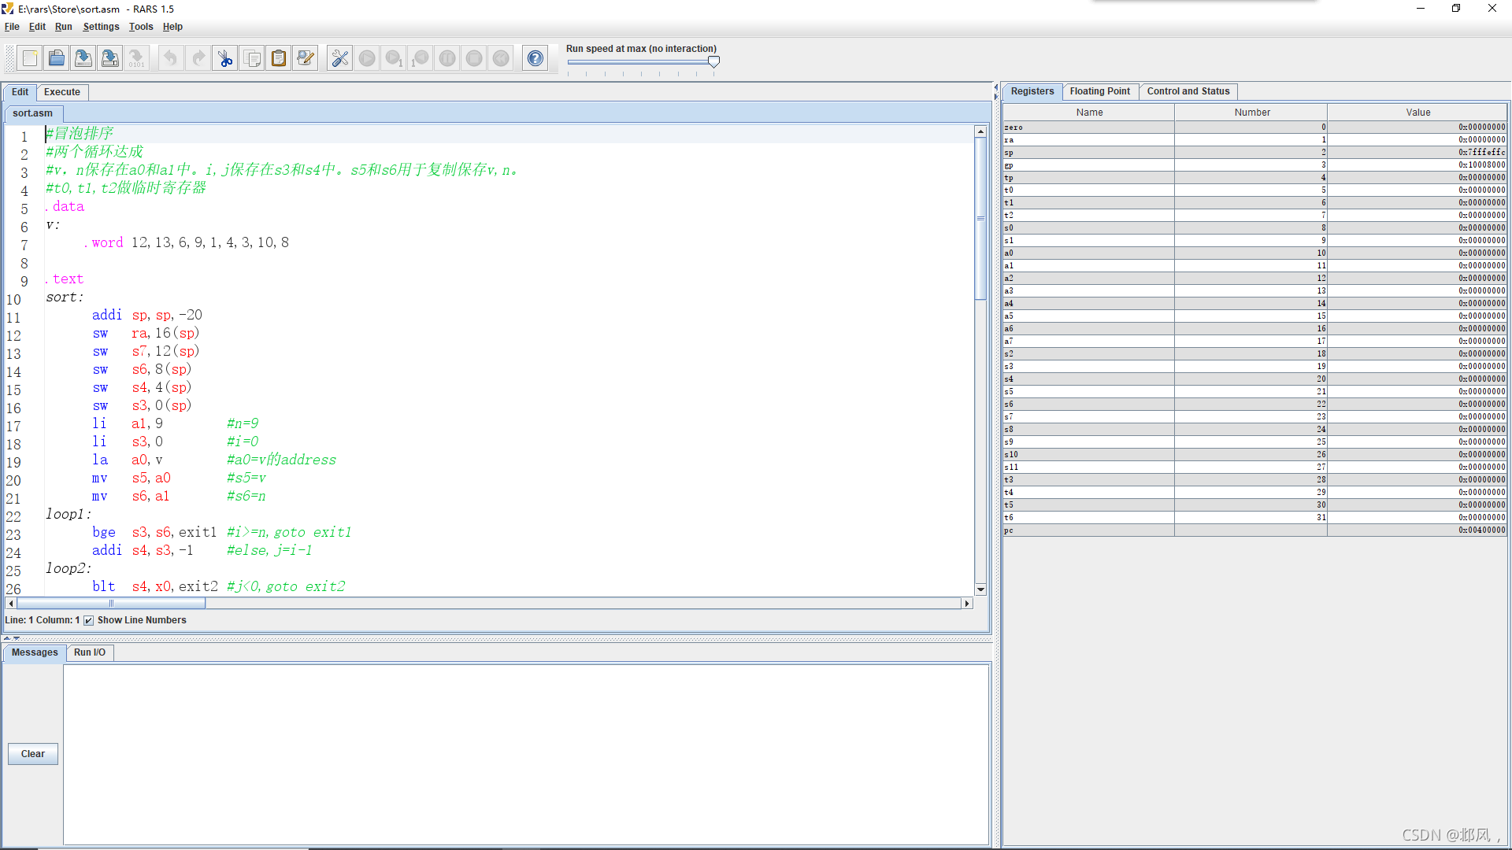
Task: Click the Backstep one instruction icon
Action: (x=421, y=58)
